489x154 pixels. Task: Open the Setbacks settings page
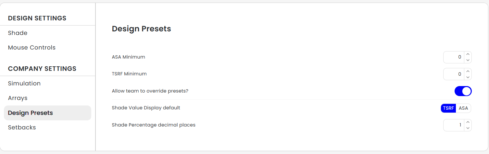[x=22, y=127]
